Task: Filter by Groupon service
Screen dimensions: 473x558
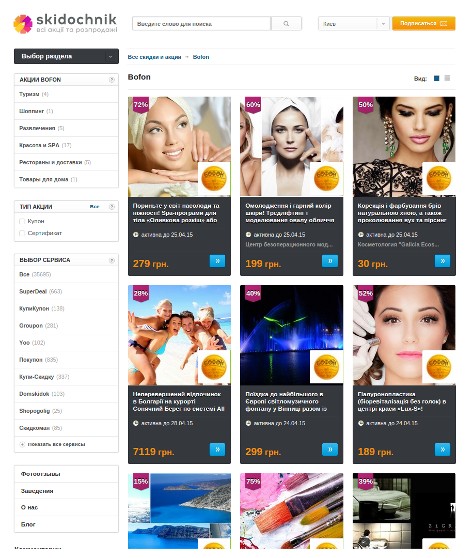Action: coord(66,326)
